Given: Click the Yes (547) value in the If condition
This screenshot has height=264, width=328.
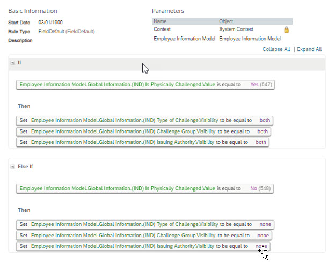Looking at the screenshot, I should coord(261,85).
